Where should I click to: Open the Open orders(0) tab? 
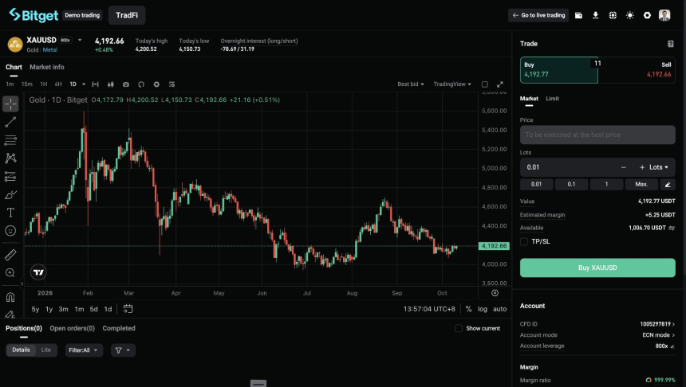[72, 328]
